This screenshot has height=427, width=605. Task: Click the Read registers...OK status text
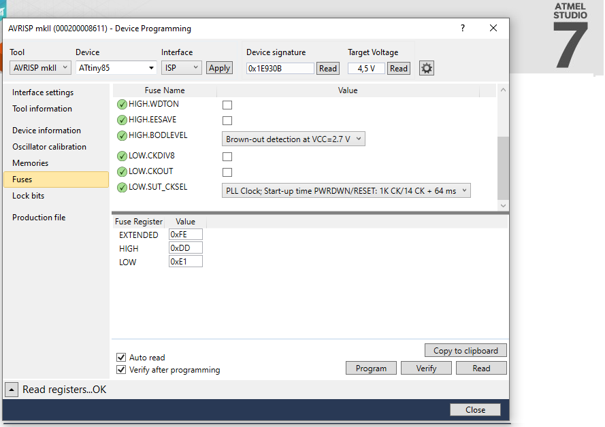(x=65, y=390)
